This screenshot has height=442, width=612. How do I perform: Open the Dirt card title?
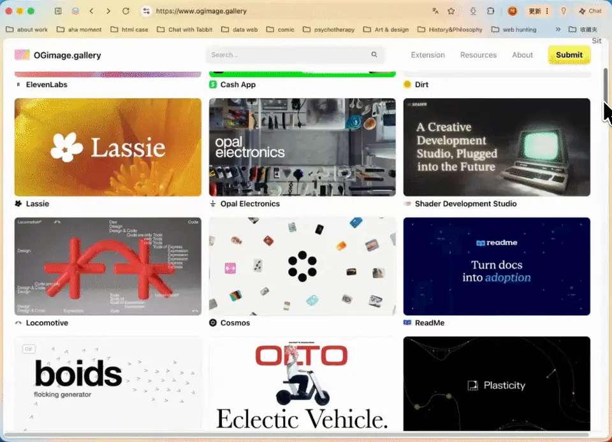point(421,85)
